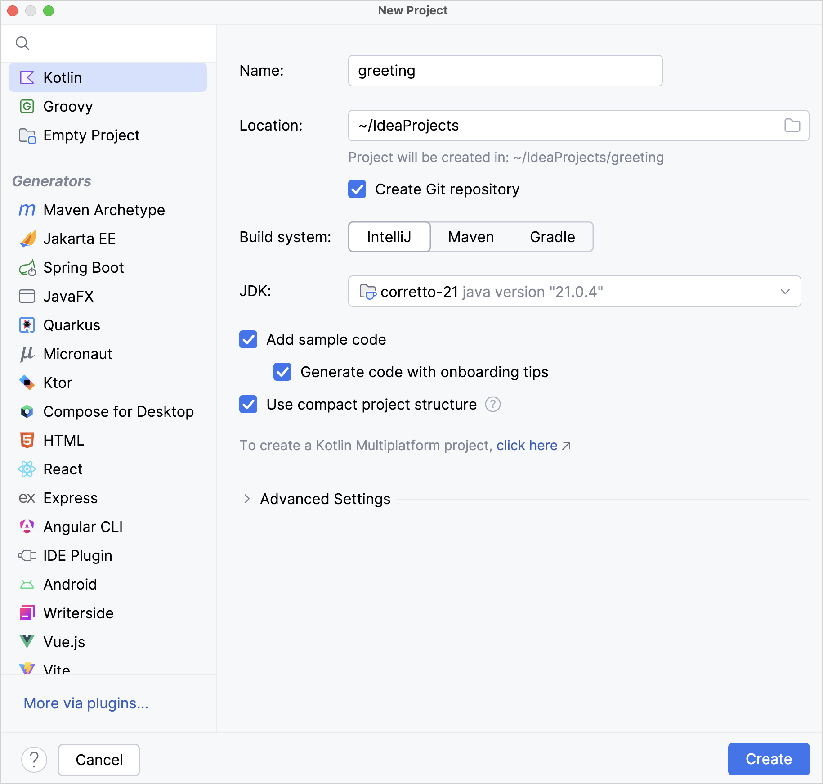Open the Kotlin Multiplatform click here link

tap(527, 445)
